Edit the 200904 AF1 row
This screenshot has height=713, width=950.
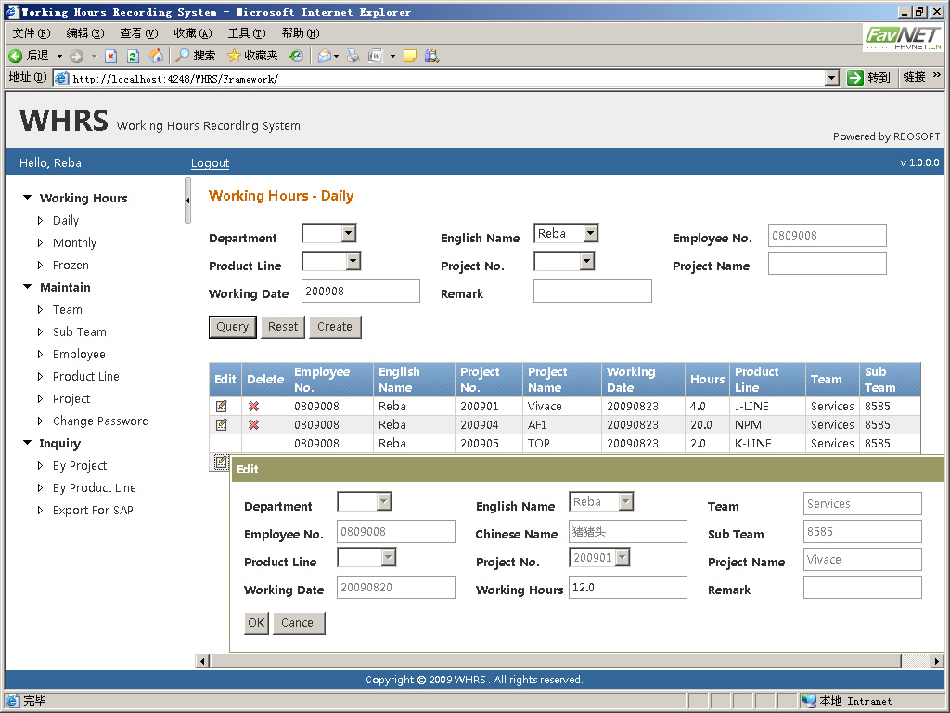[x=222, y=424]
